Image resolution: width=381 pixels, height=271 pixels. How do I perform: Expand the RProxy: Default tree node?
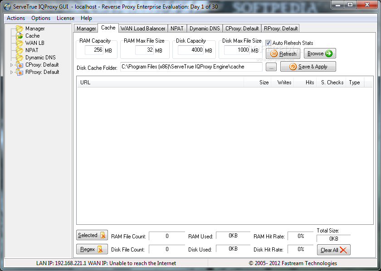click(11, 73)
